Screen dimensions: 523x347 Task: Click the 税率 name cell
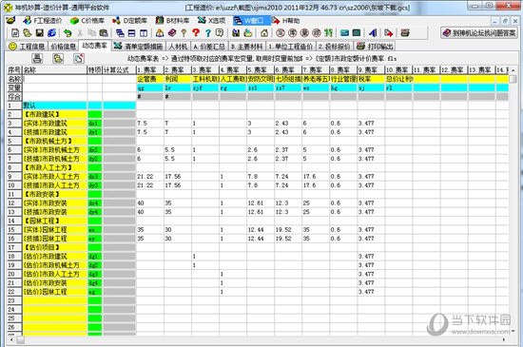point(371,79)
